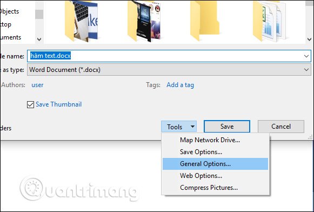Tick the Save Thumbnail checkbox
314x212 pixels.
click(x=30, y=104)
